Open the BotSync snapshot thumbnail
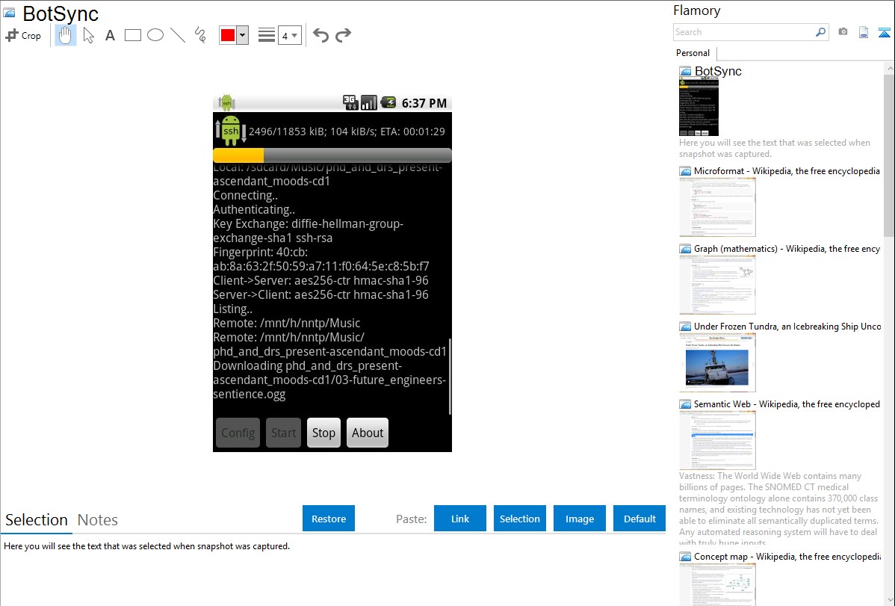The image size is (895, 606). coord(699,108)
